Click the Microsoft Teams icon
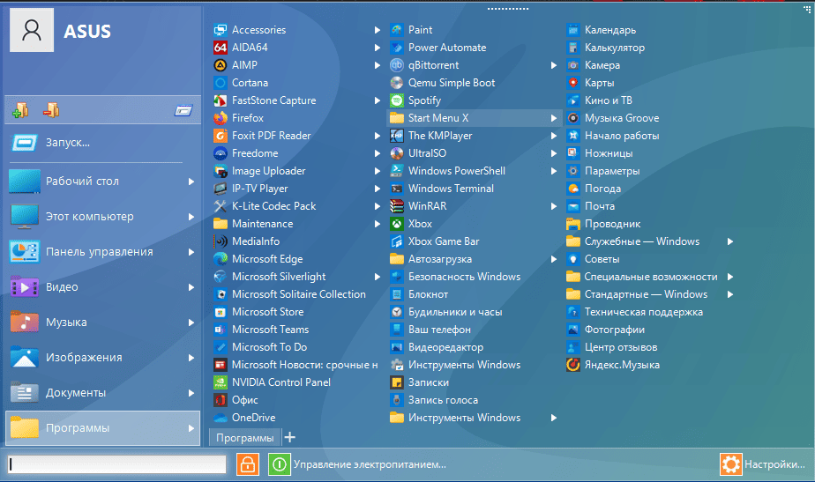Image resolution: width=815 pixels, height=482 pixels. tap(221, 330)
